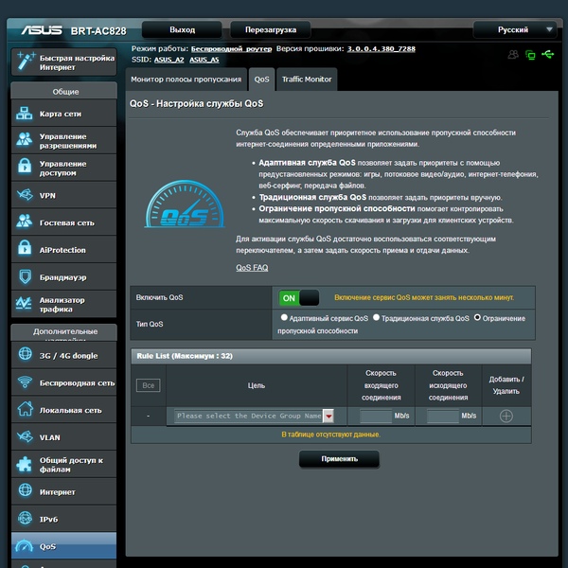Click the add rule plus icon
The width and height of the screenshot is (568, 568).
506,416
